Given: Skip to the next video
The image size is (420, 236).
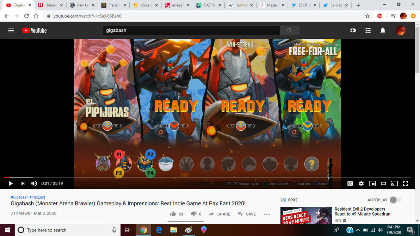Looking at the screenshot, I should [23, 184].
